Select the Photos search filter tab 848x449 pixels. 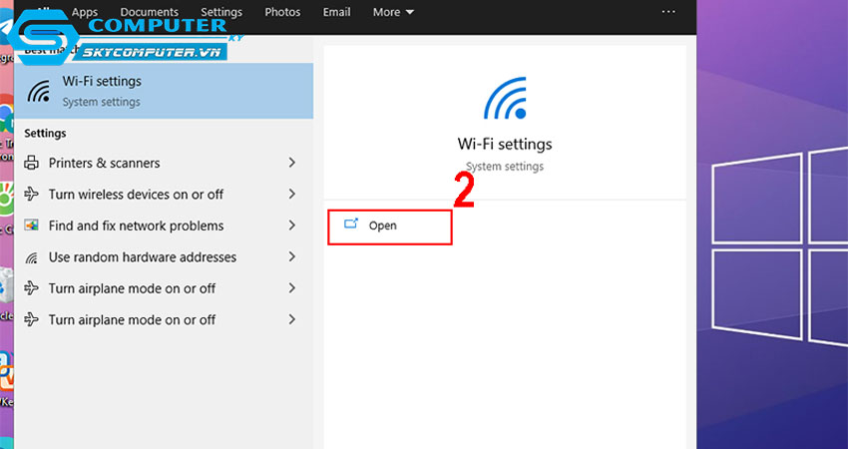pos(282,12)
